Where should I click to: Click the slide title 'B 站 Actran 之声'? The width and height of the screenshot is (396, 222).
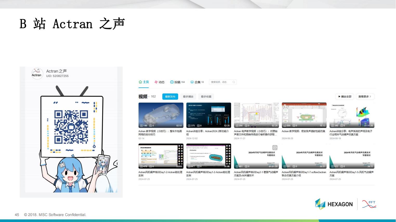click(x=72, y=24)
